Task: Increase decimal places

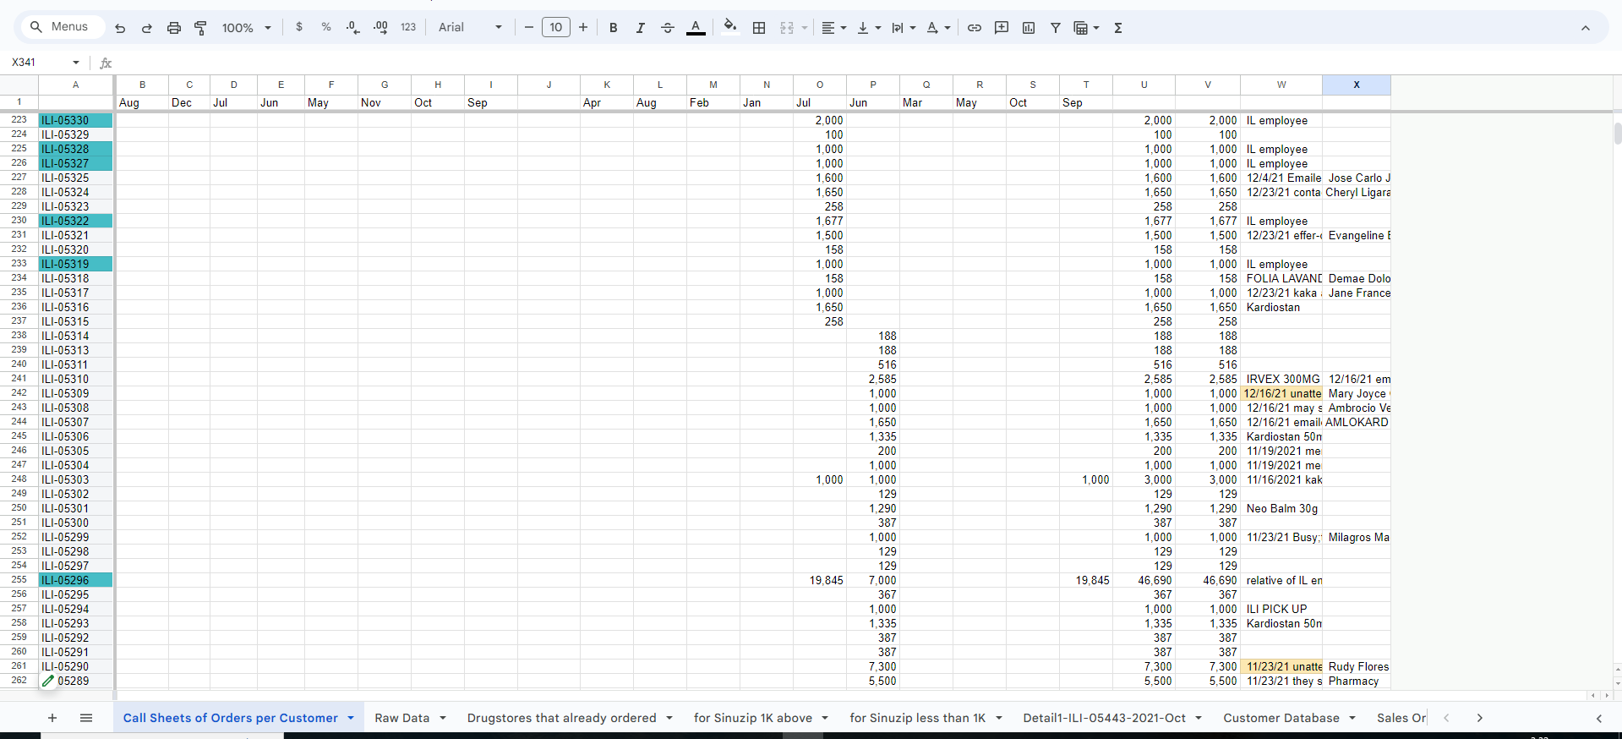Action: (x=381, y=28)
